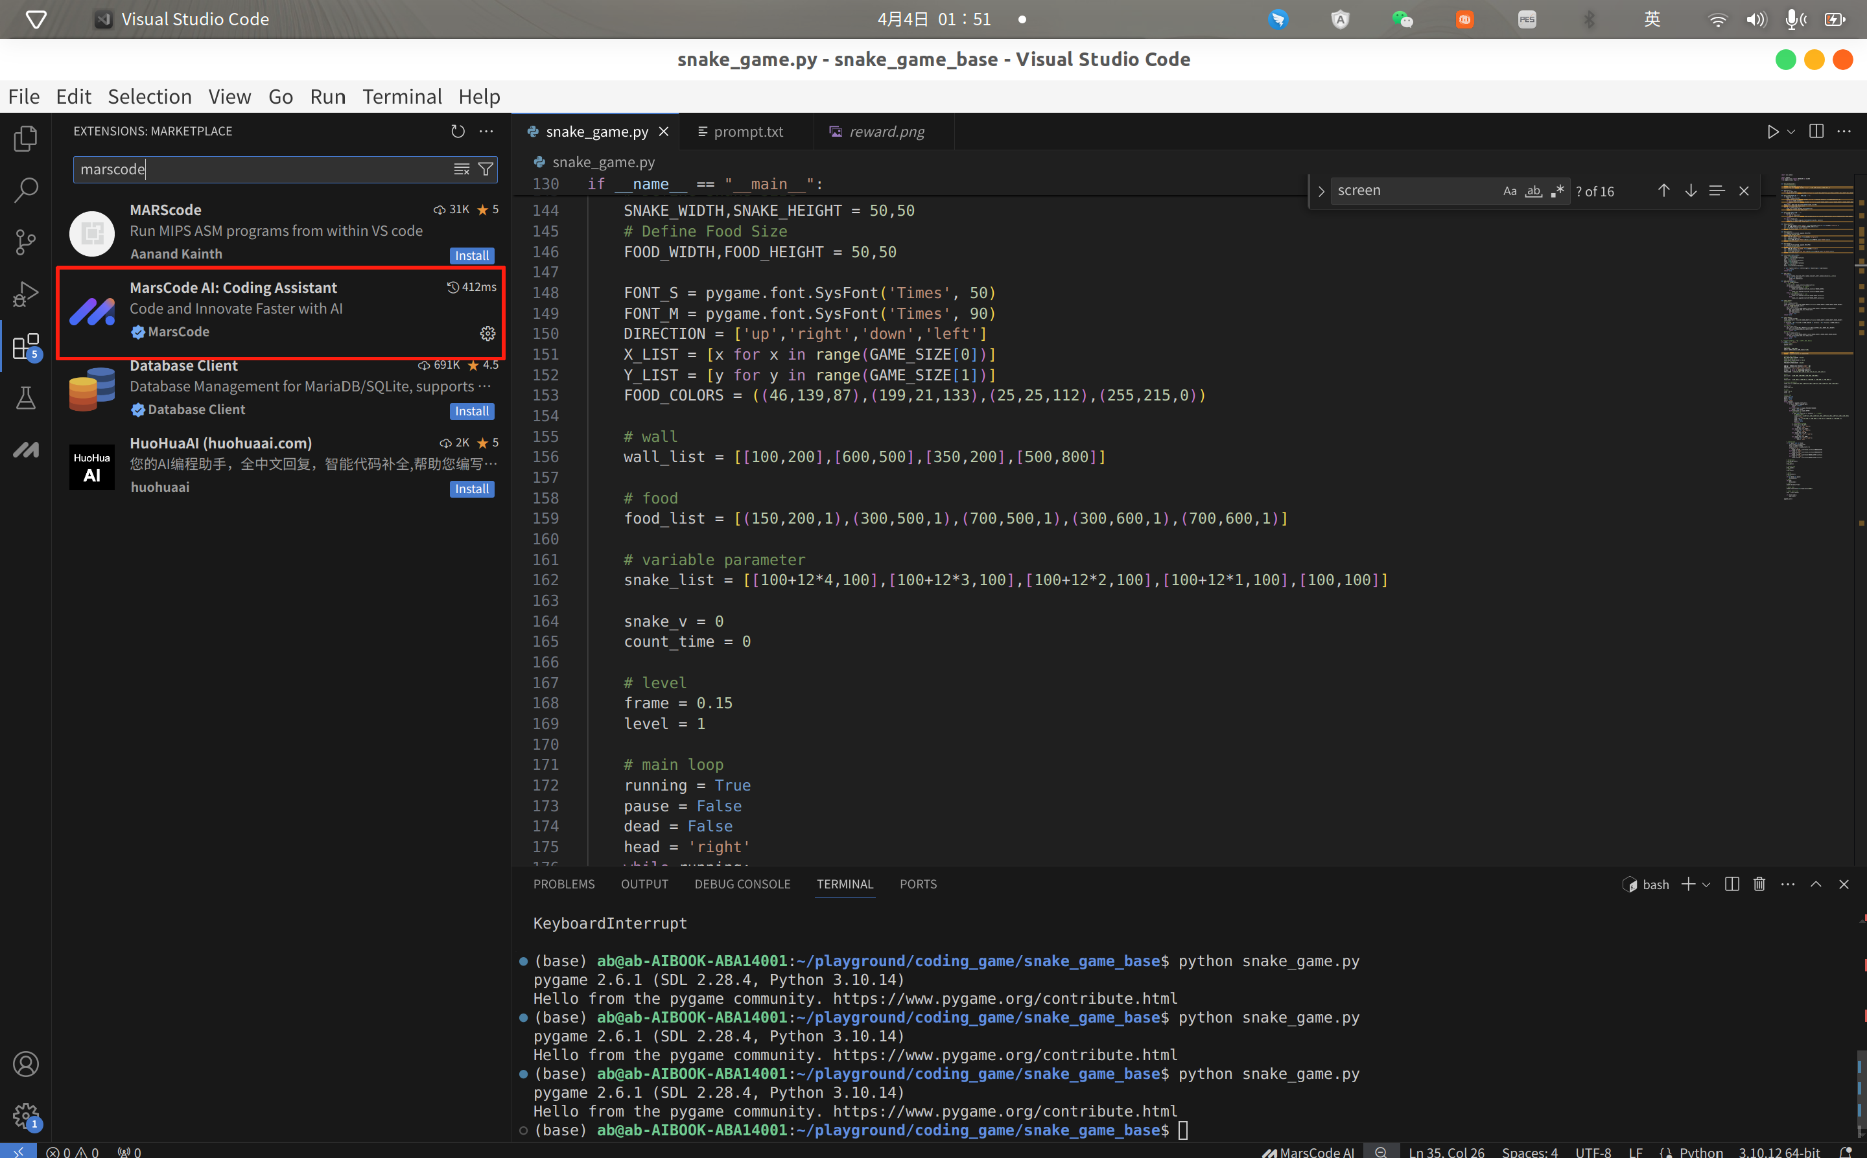Open the Explorer view in activity bar

tap(25, 139)
